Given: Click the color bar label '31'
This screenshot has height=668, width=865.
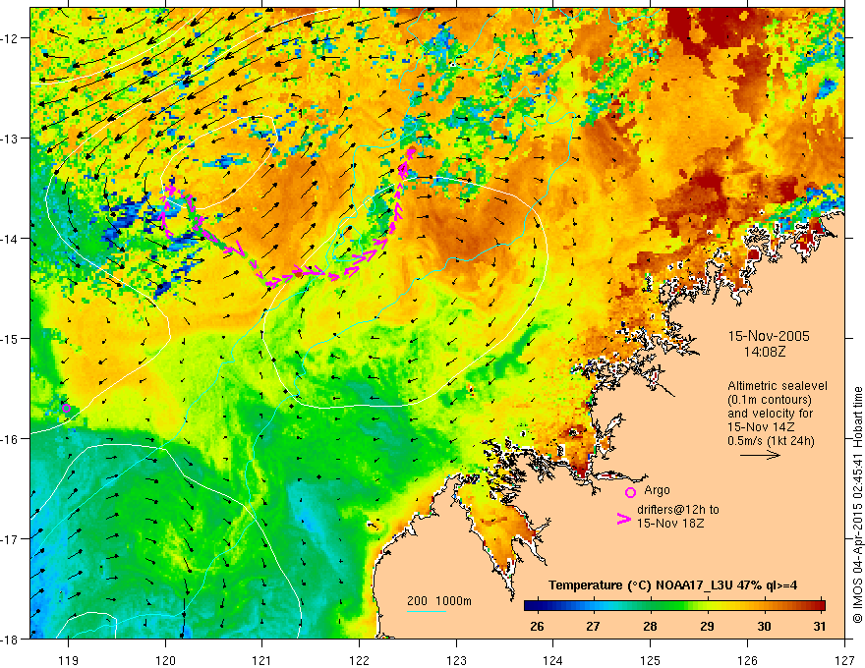Looking at the screenshot, I should (x=820, y=627).
